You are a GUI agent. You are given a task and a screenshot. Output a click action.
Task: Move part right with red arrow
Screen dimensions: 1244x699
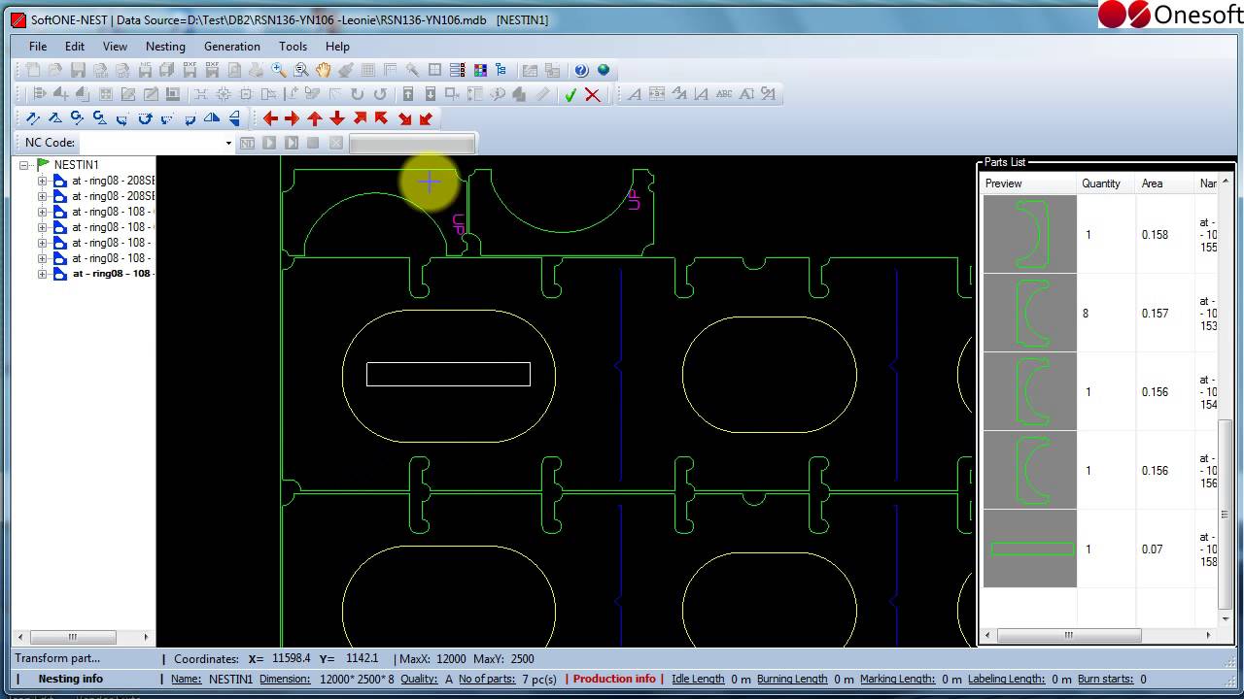point(292,118)
